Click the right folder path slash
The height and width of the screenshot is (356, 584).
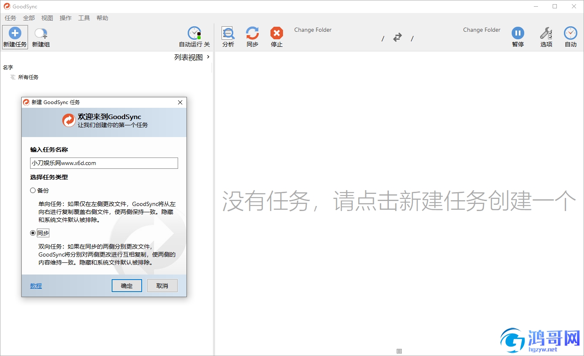[412, 39]
